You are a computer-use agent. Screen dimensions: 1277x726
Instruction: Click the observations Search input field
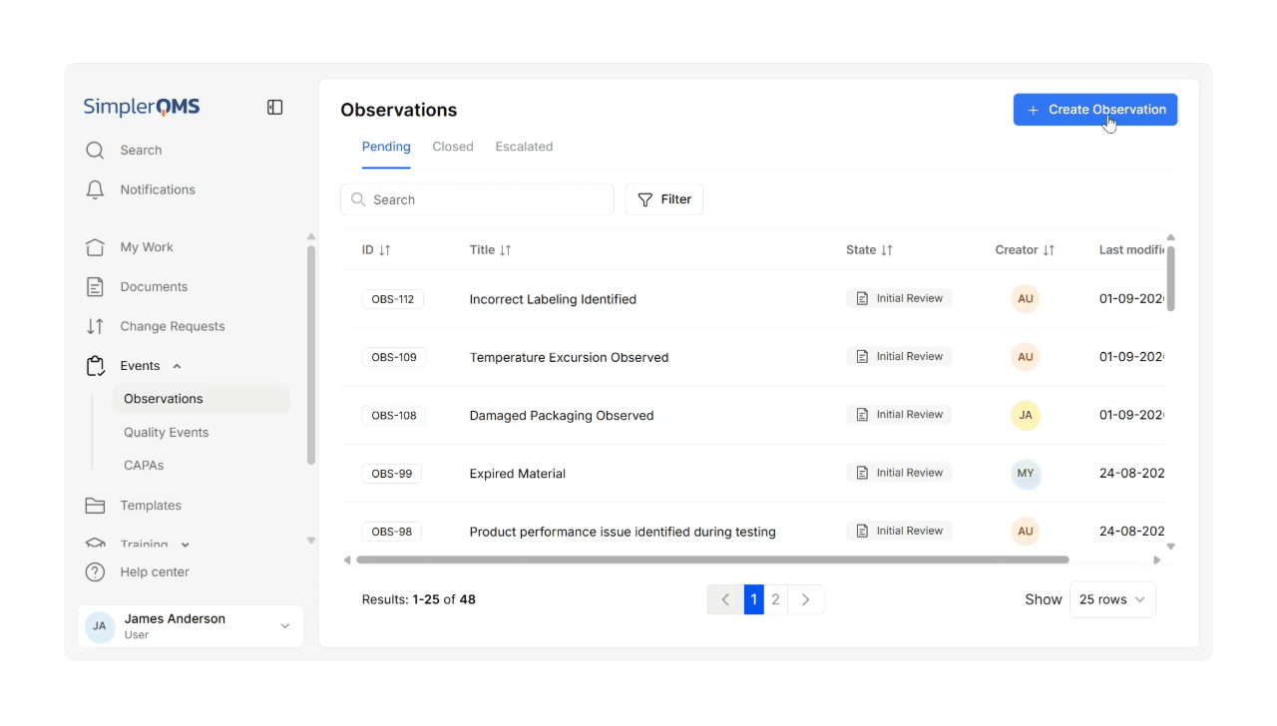click(x=477, y=199)
